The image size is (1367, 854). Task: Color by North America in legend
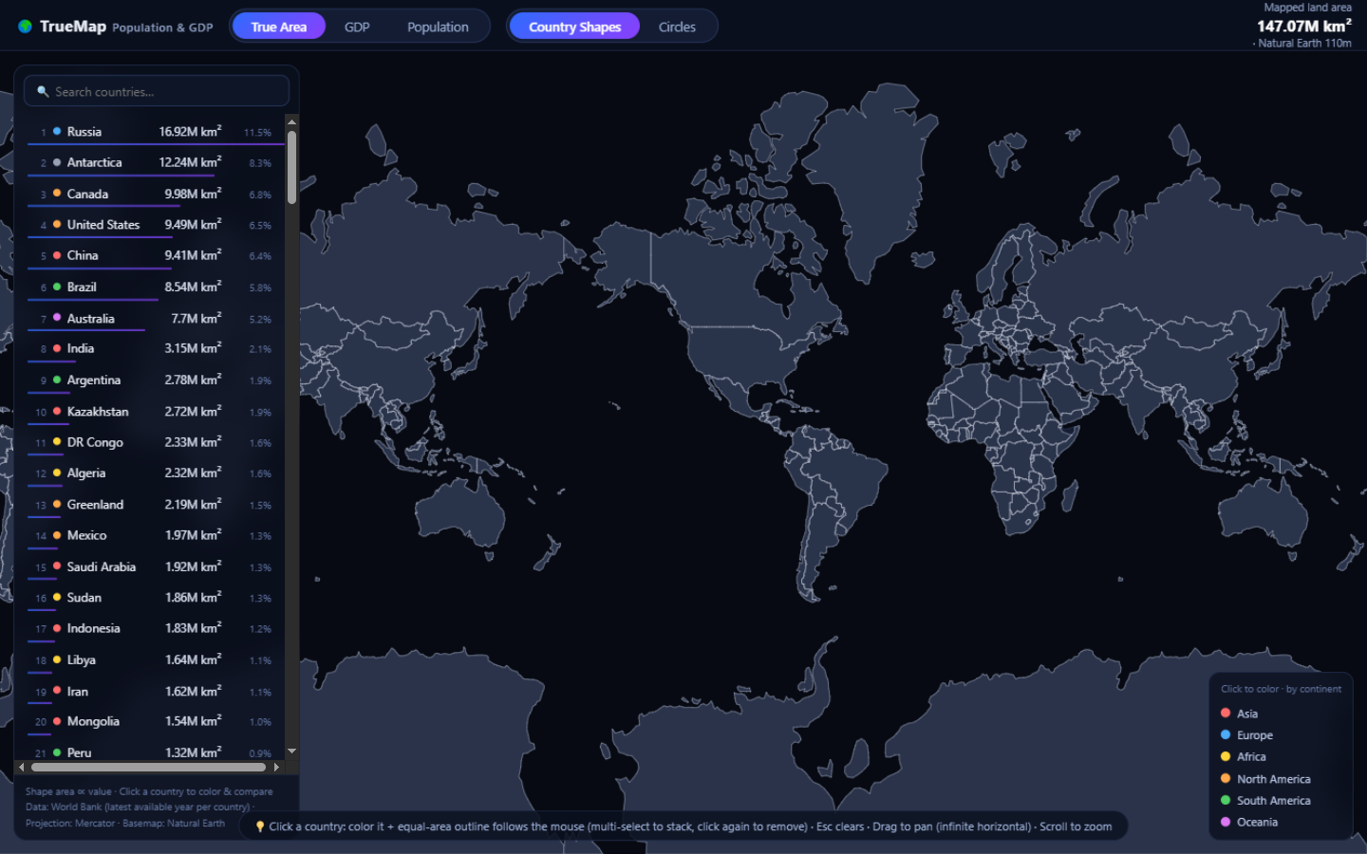1264,778
